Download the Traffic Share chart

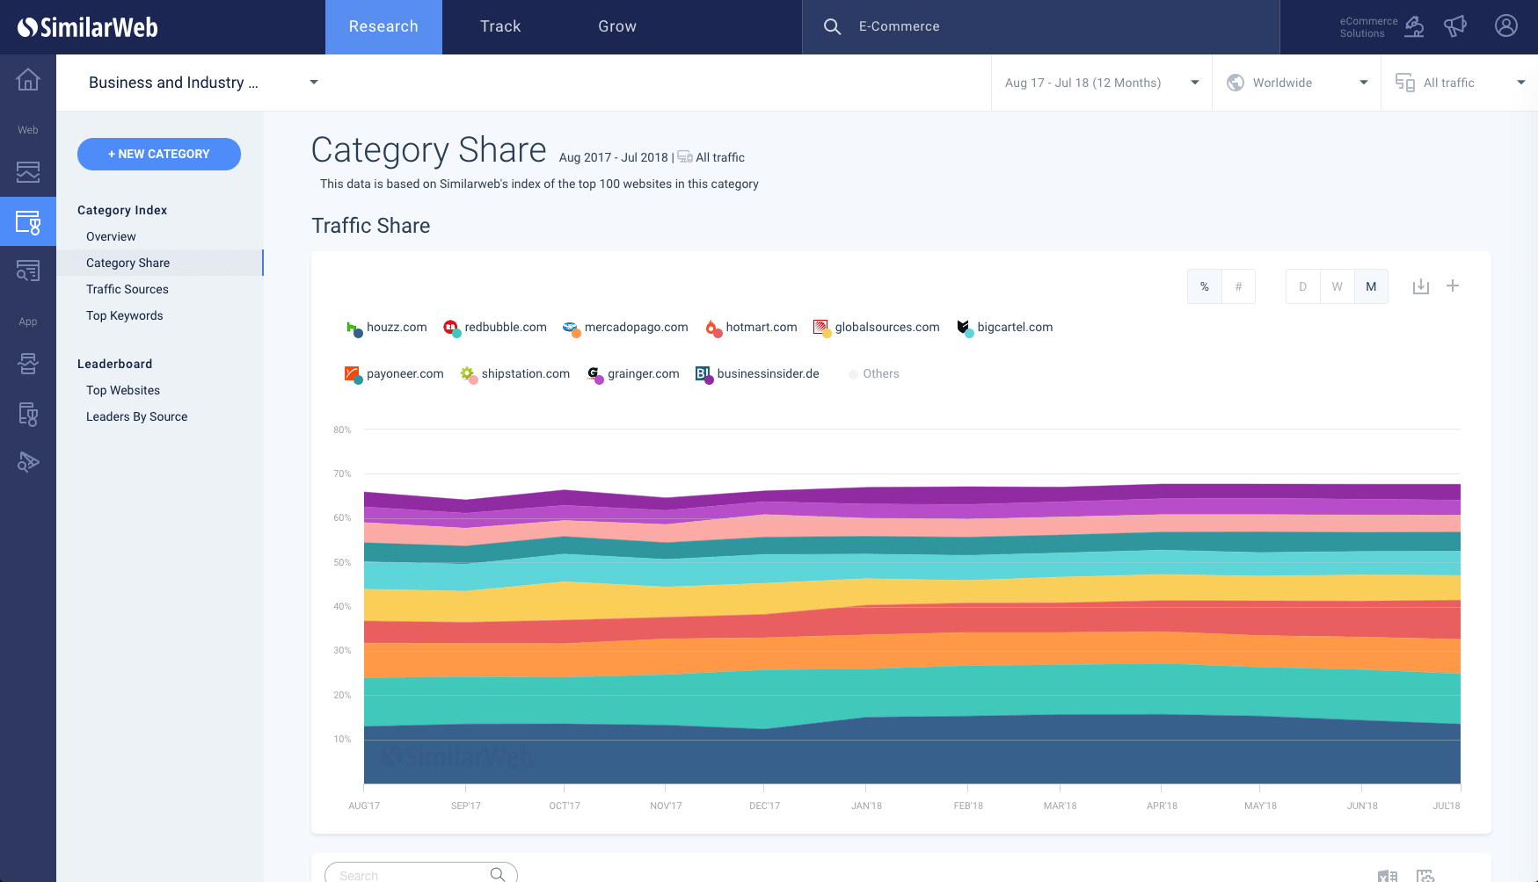click(x=1421, y=286)
